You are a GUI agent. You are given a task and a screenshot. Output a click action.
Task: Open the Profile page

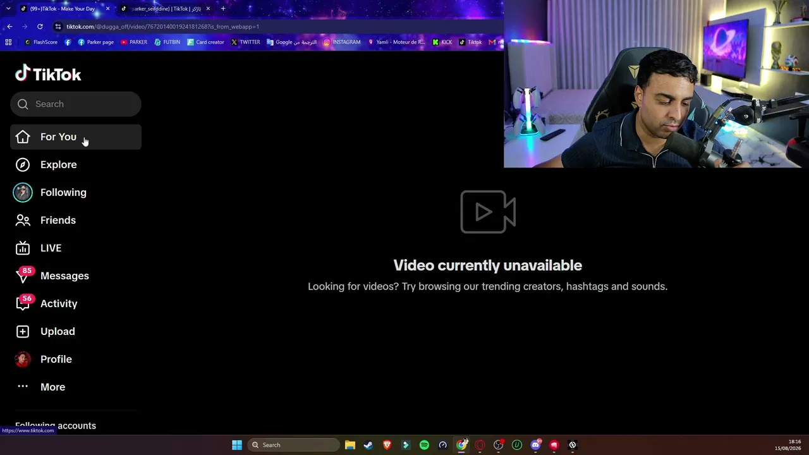[x=76, y=360]
